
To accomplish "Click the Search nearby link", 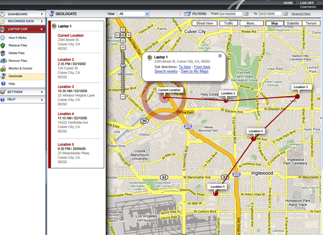I will point(166,71).
